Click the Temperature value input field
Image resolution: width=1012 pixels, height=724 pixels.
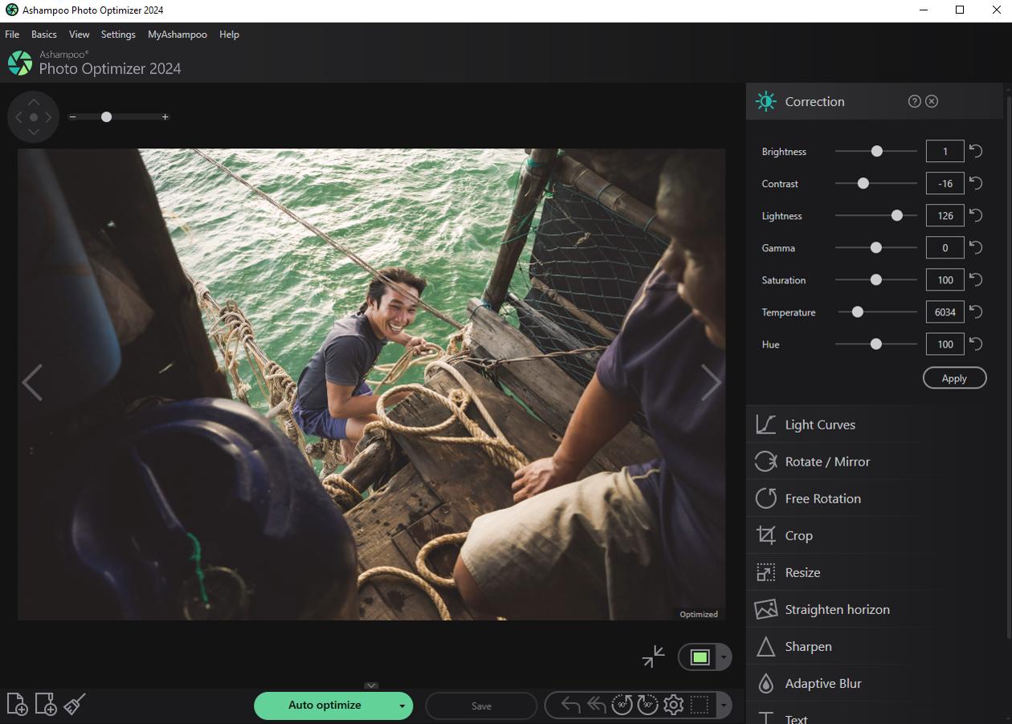point(945,311)
